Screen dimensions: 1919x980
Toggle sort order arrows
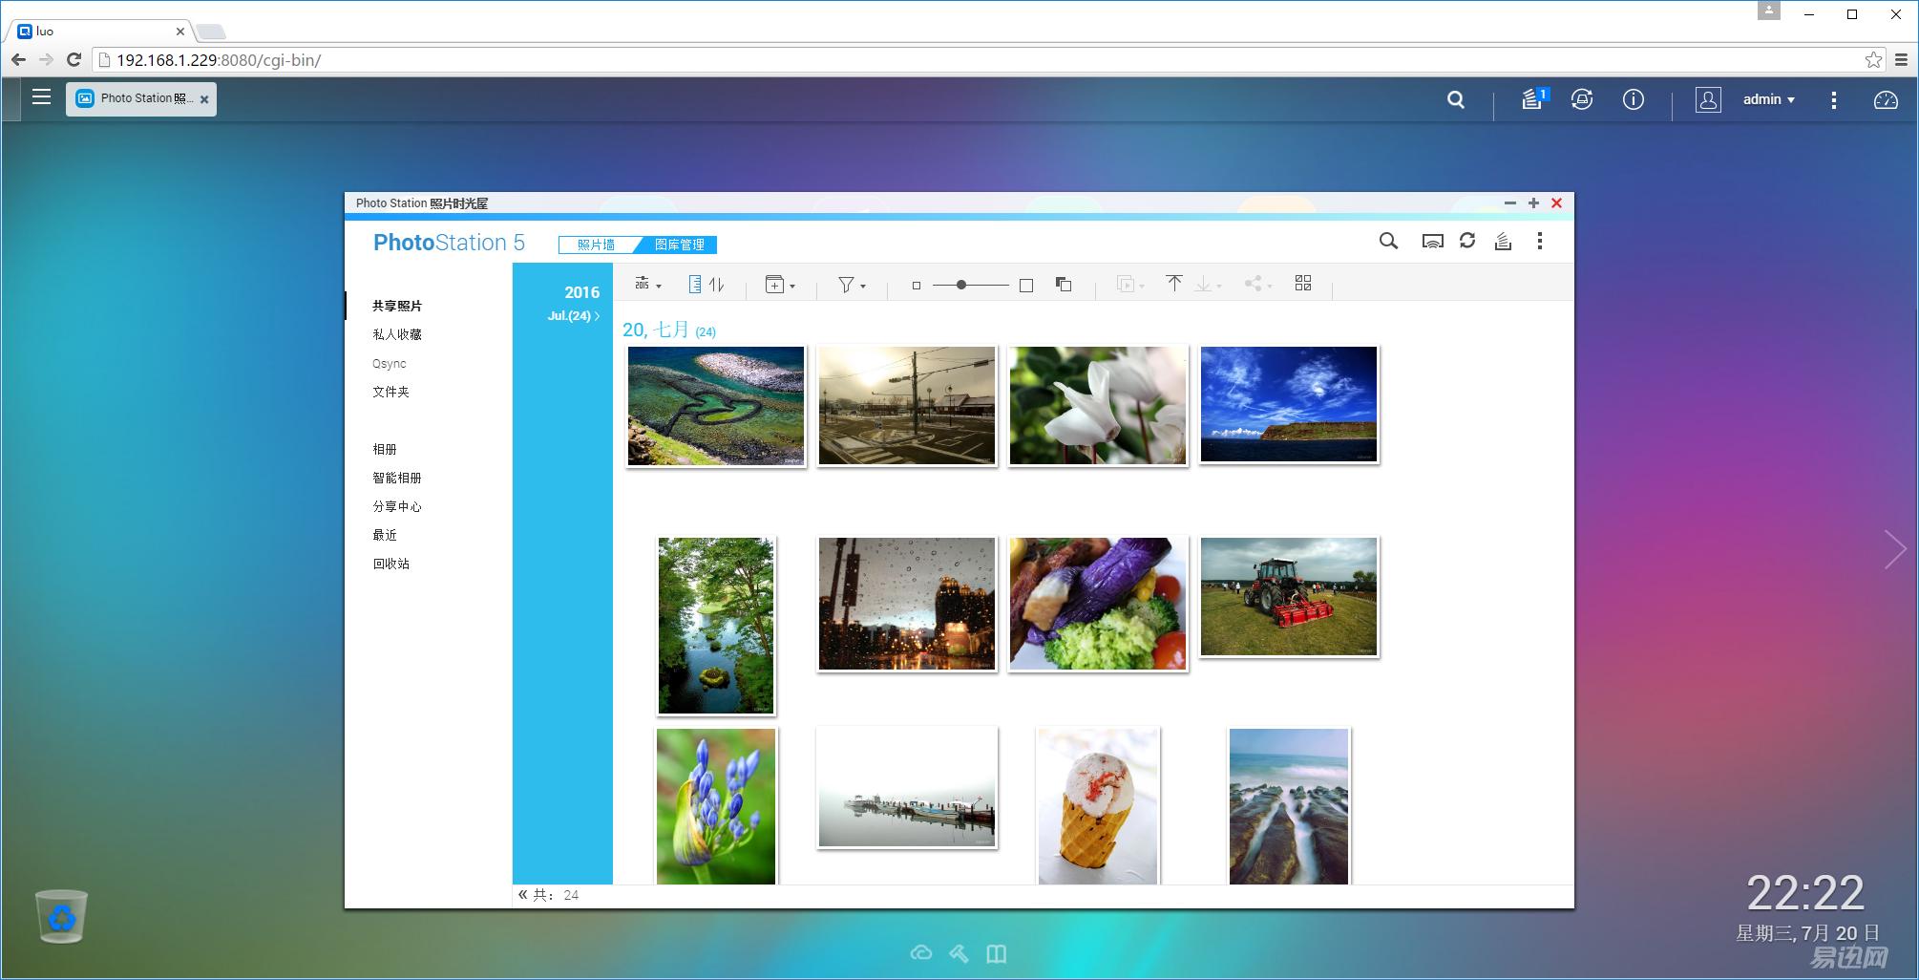coord(717,285)
